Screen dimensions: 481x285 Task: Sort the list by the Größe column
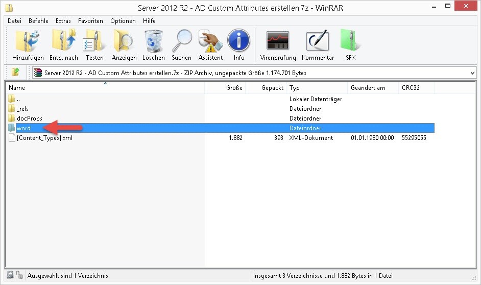225,88
